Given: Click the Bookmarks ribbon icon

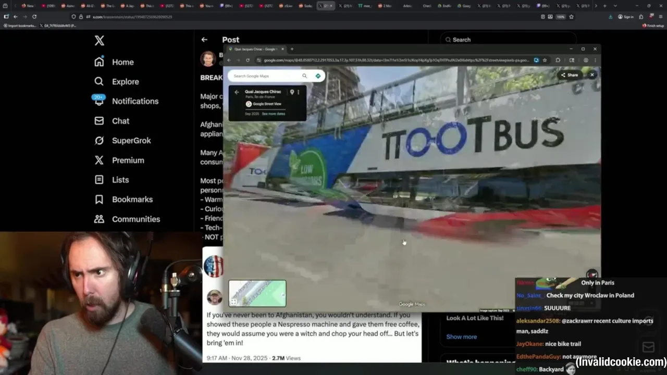Looking at the screenshot, I should coord(99,199).
